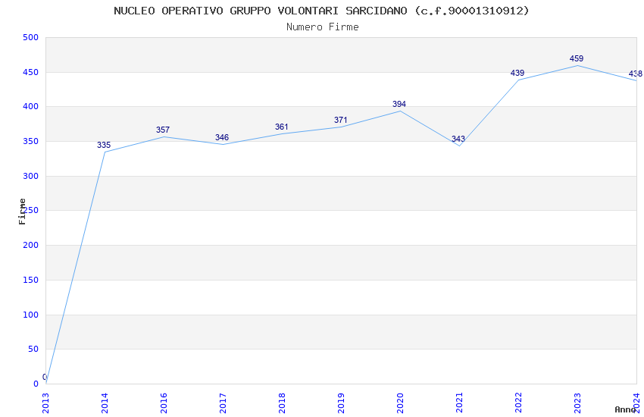The image size is (644, 417).
Task: Click the 394 data point label
Action: click(x=399, y=105)
